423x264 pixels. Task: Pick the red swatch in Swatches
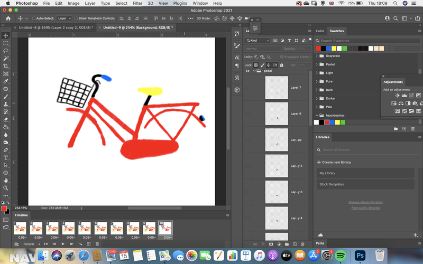[x=318, y=48]
